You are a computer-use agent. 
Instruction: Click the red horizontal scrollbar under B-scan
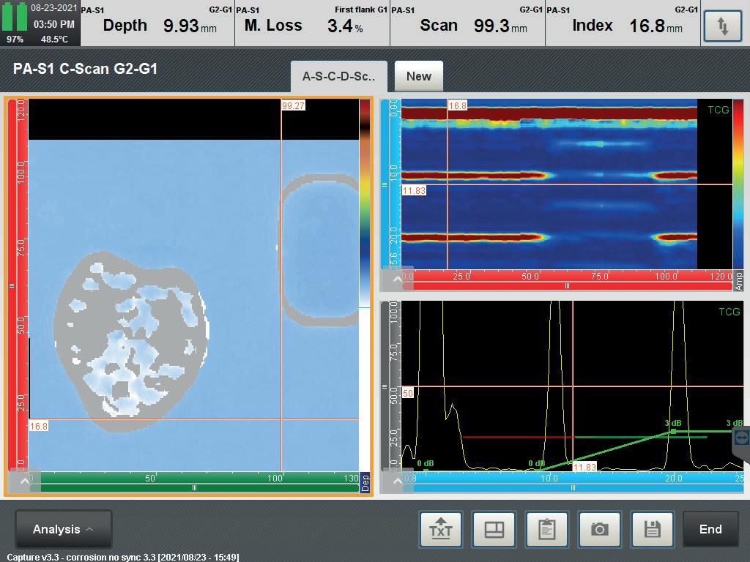click(x=568, y=286)
